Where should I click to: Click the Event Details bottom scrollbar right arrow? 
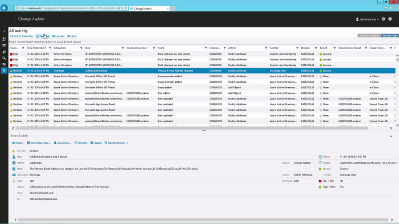pyautogui.click(x=392, y=220)
